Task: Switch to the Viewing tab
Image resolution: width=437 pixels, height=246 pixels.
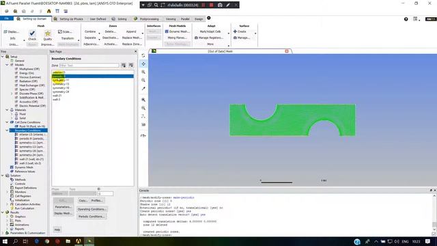Action: (171, 19)
